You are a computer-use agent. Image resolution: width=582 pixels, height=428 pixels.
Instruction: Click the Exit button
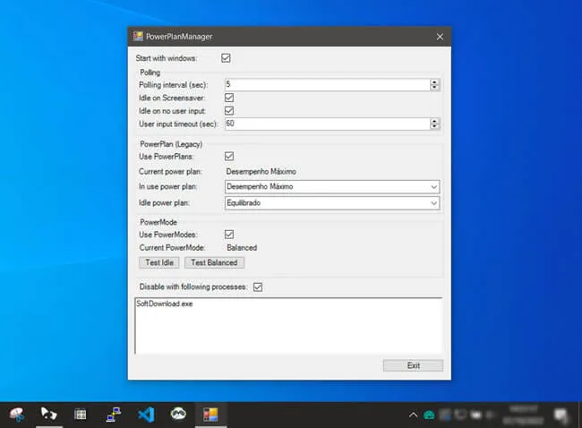pyautogui.click(x=413, y=365)
